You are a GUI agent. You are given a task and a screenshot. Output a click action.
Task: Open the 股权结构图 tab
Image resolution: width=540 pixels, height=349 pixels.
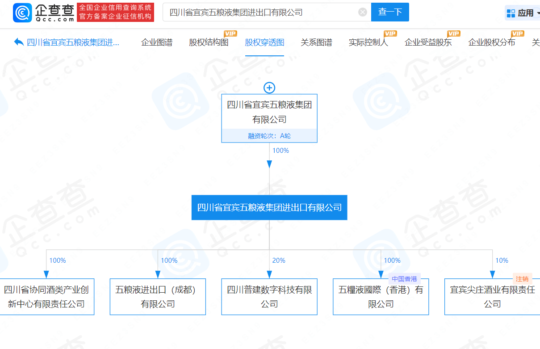(209, 42)
